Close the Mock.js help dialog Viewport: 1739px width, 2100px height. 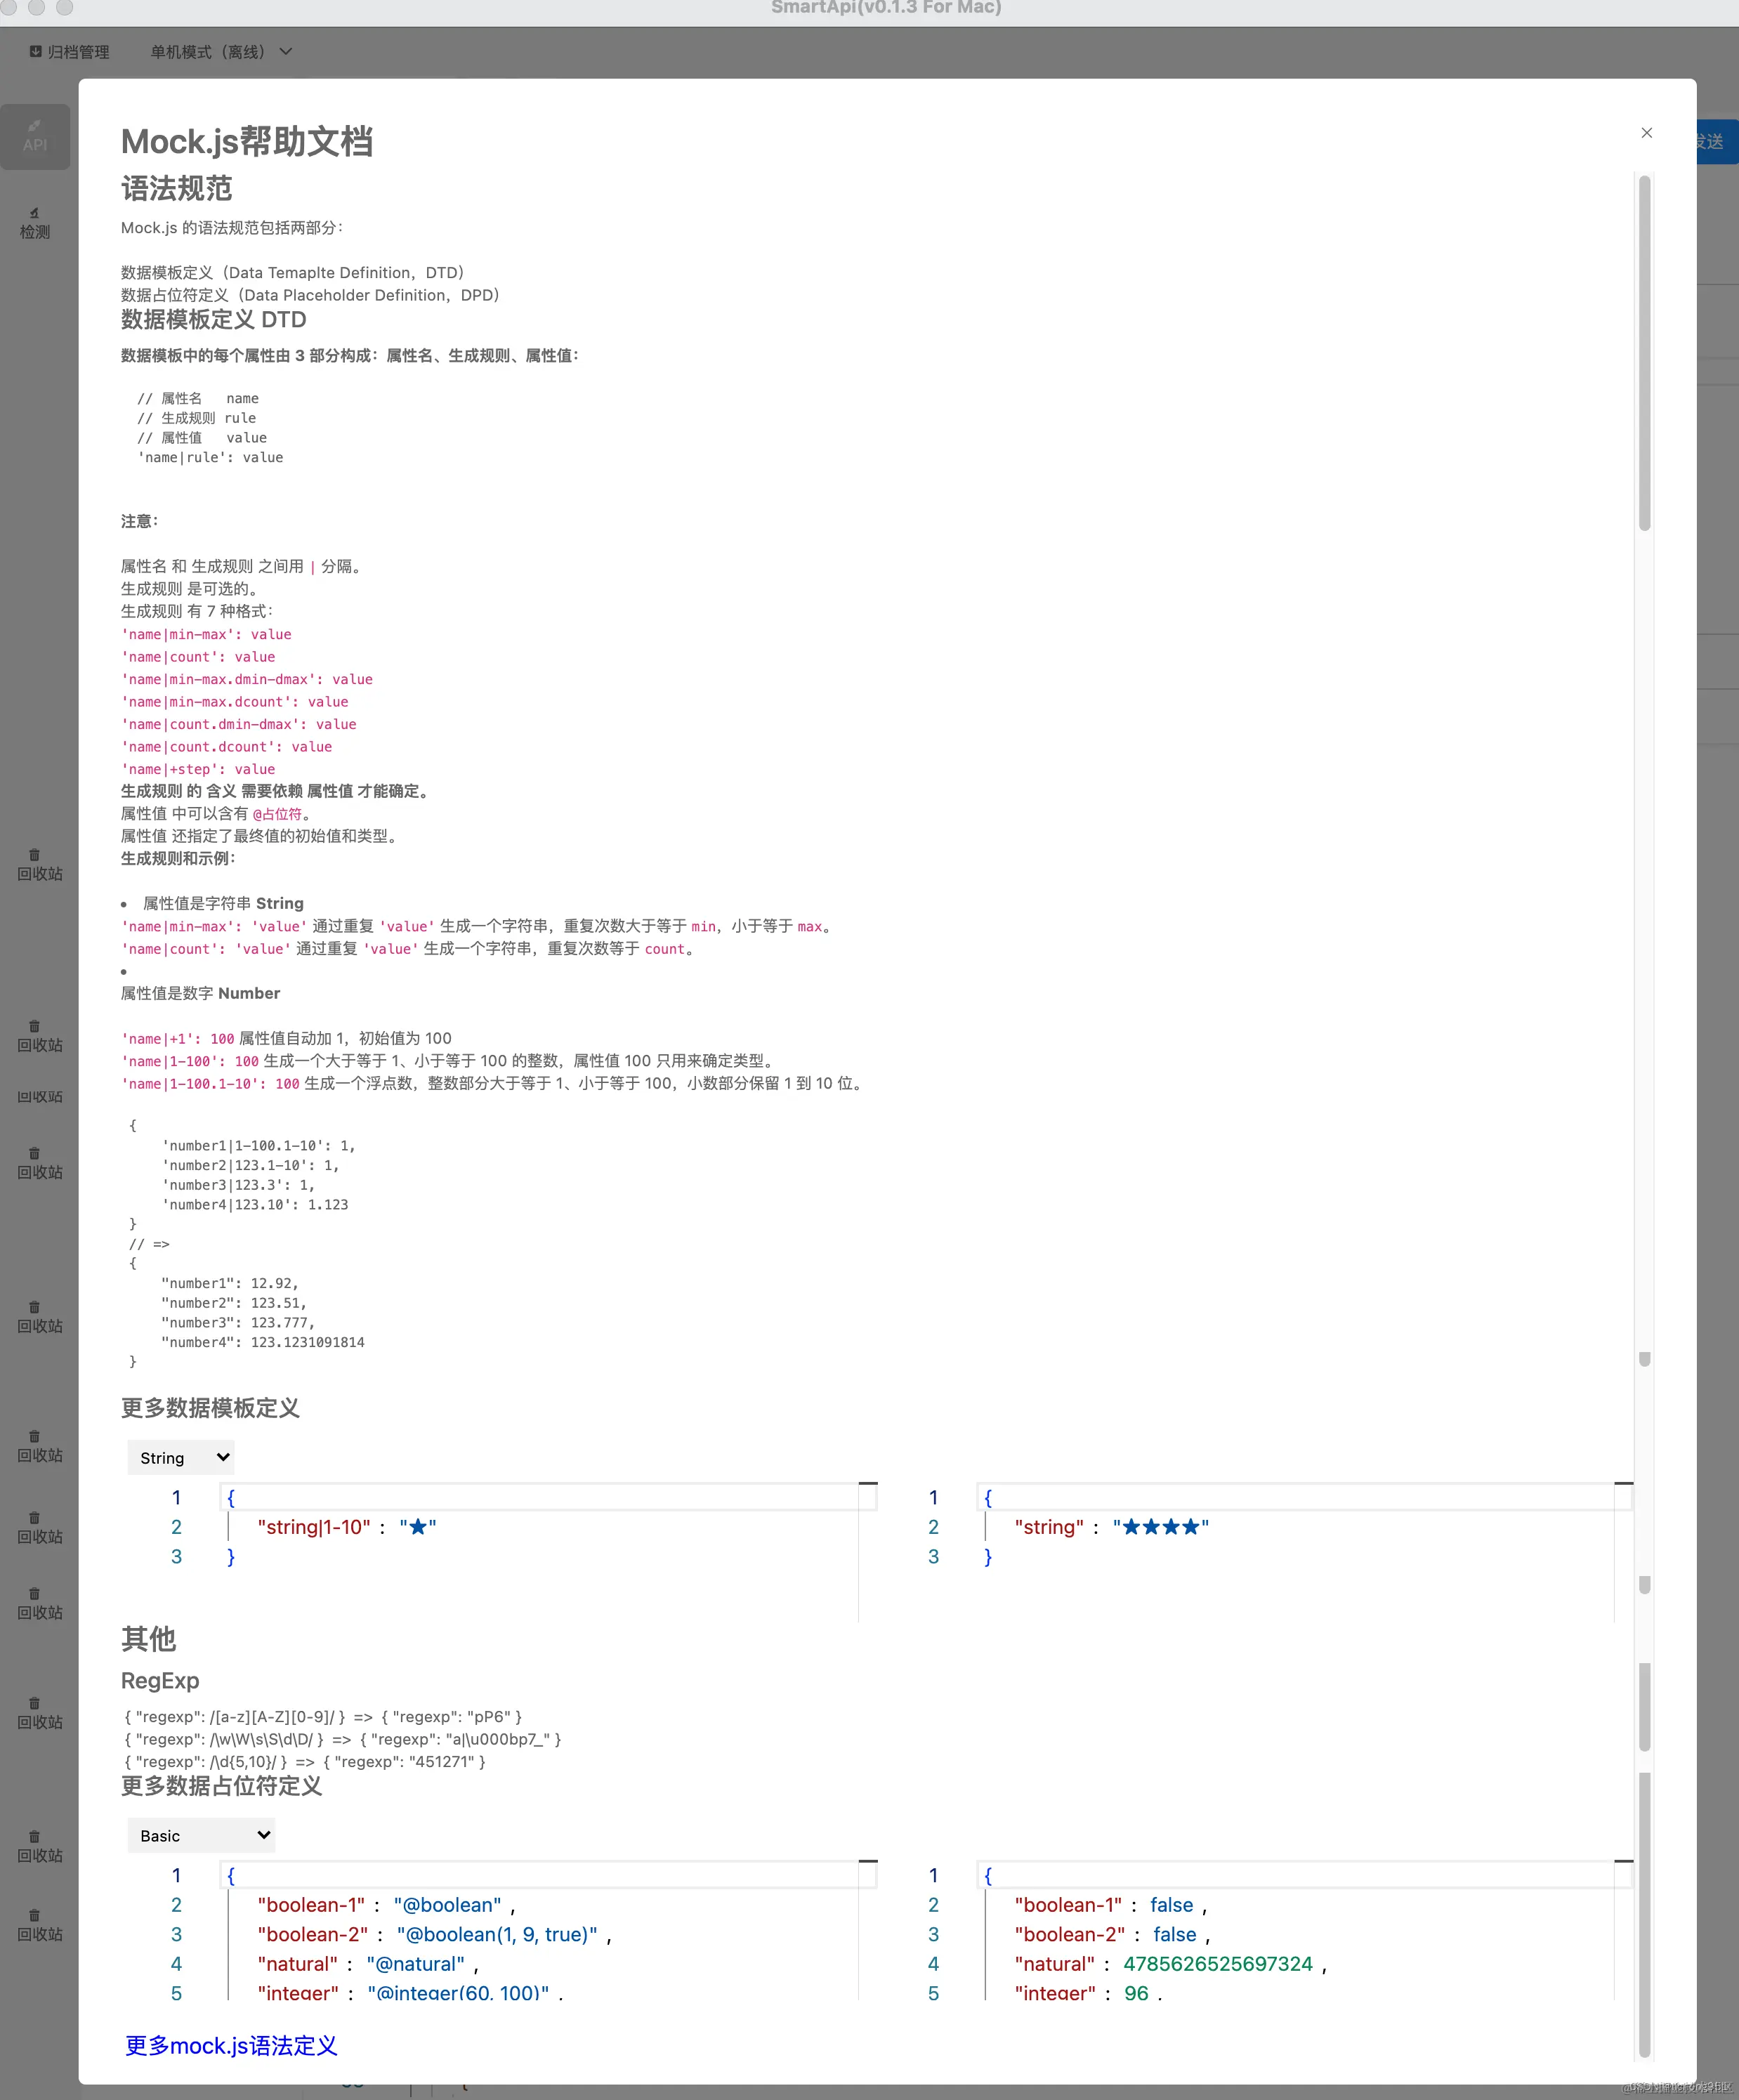coord(1646,133)
